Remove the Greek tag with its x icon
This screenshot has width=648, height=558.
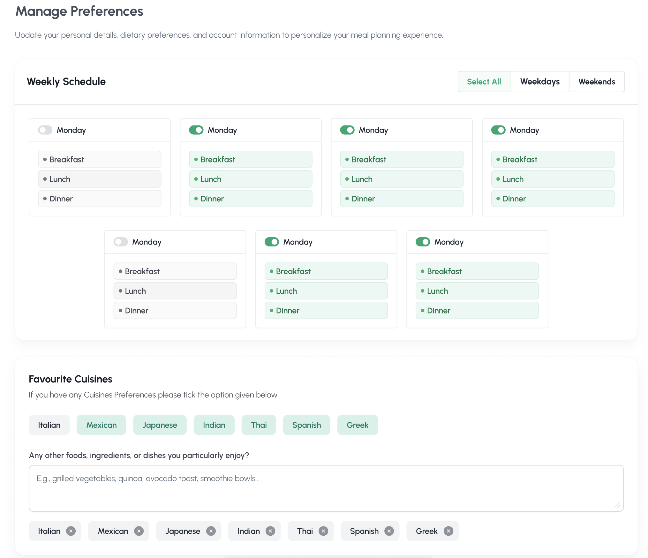[448, 531]
